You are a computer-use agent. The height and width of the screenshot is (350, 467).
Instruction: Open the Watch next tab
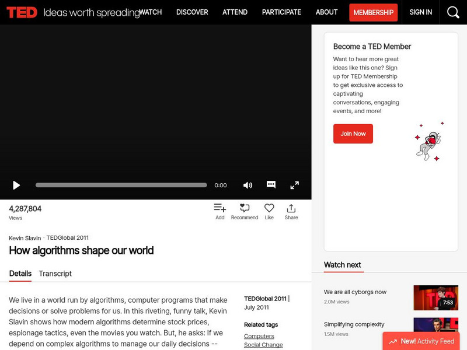(342, 265)
